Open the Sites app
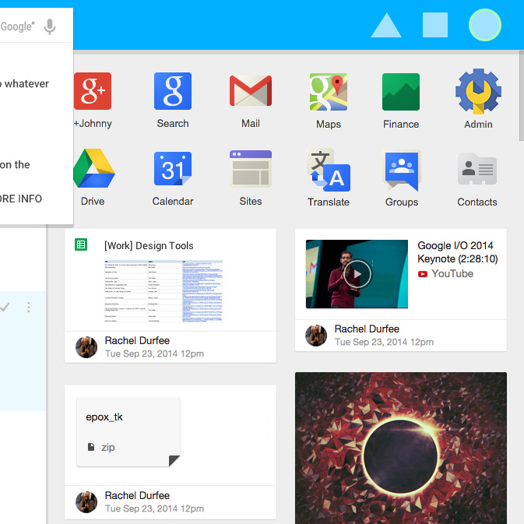This screenshot has height=524, width=524. 251,168
